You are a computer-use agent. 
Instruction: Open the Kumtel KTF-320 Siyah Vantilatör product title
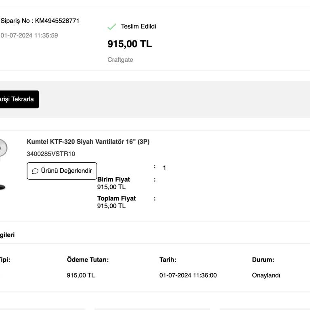[88, 142]
